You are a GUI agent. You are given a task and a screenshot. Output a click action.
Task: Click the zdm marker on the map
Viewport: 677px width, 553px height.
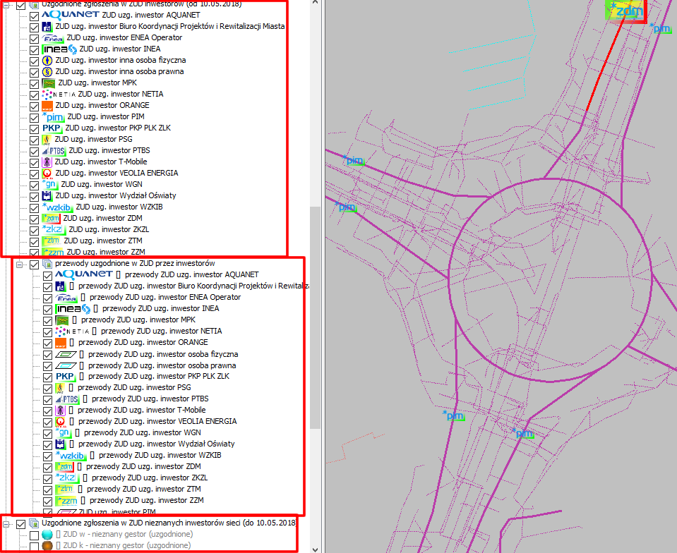[x=627, y=11]
